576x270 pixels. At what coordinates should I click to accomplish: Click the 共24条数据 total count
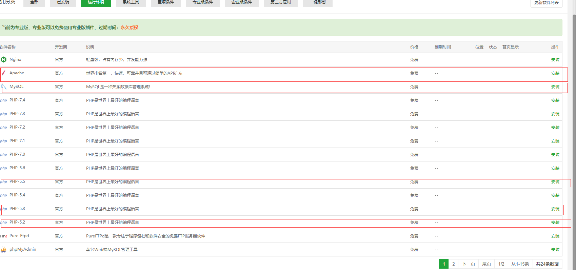[547, 264]
